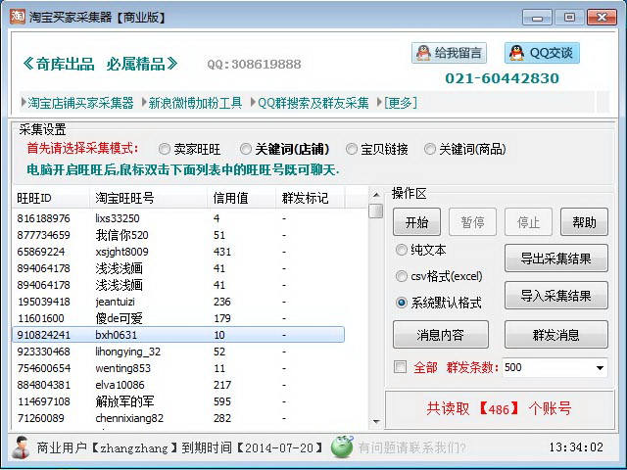Select row with 旺旺号 chennixiang82
This screenshot has height=470, width=627.
(x=178, y=418)
